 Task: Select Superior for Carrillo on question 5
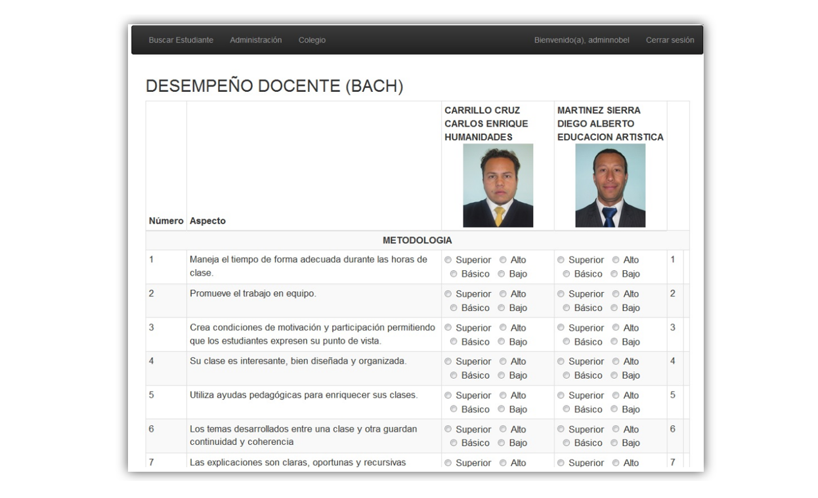pyautogui.click(x=448, y=396)
